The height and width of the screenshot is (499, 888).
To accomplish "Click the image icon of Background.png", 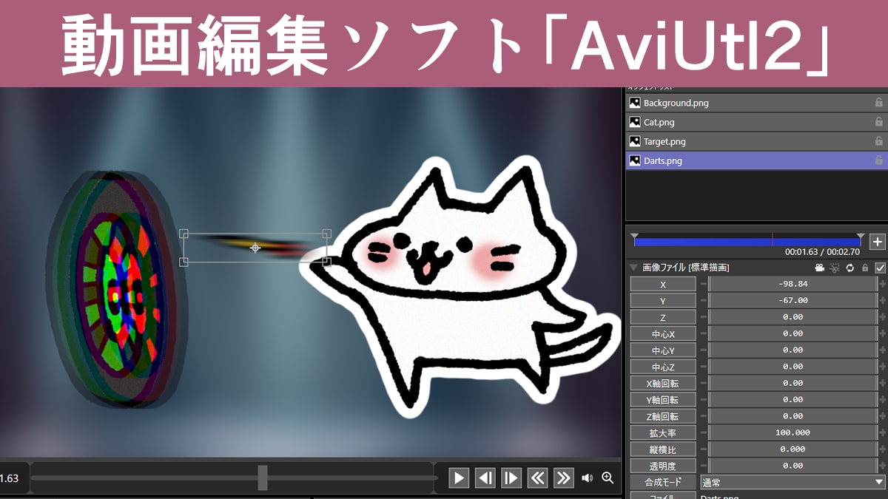I will (x=634, y=103).
